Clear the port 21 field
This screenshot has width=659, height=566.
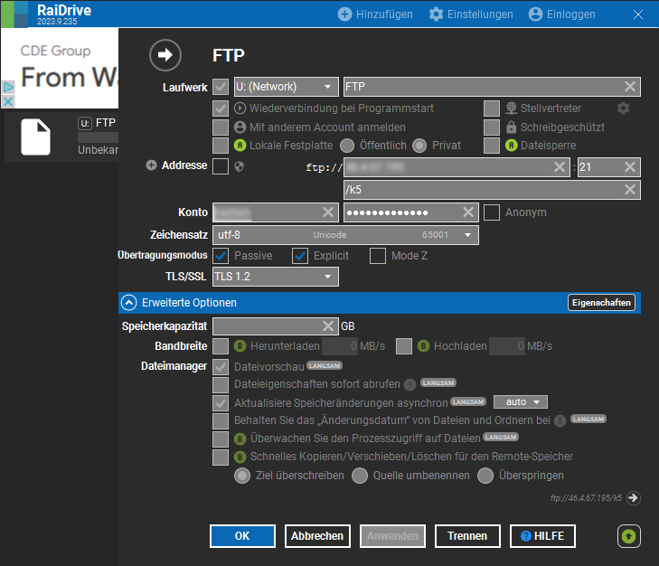point(629,167)
